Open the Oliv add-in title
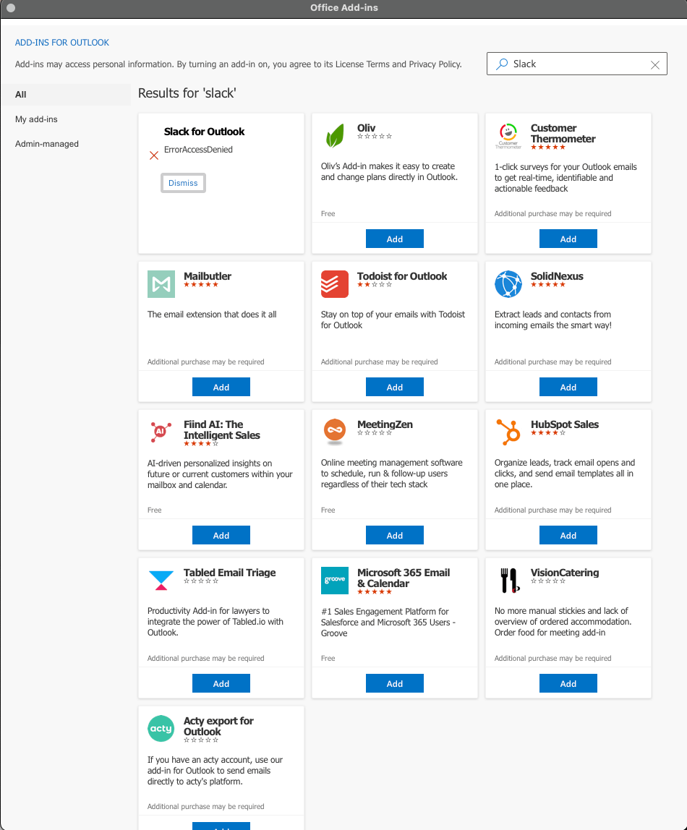Screen dimensions: 687x830 pyautogui.click(x=366, y=128)
